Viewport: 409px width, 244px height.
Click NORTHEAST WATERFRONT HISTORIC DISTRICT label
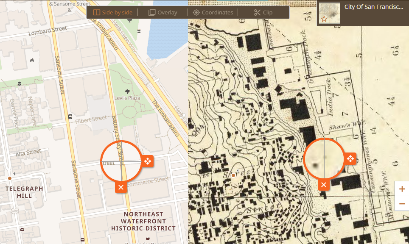pyautogui.click(x=143, y=221)
